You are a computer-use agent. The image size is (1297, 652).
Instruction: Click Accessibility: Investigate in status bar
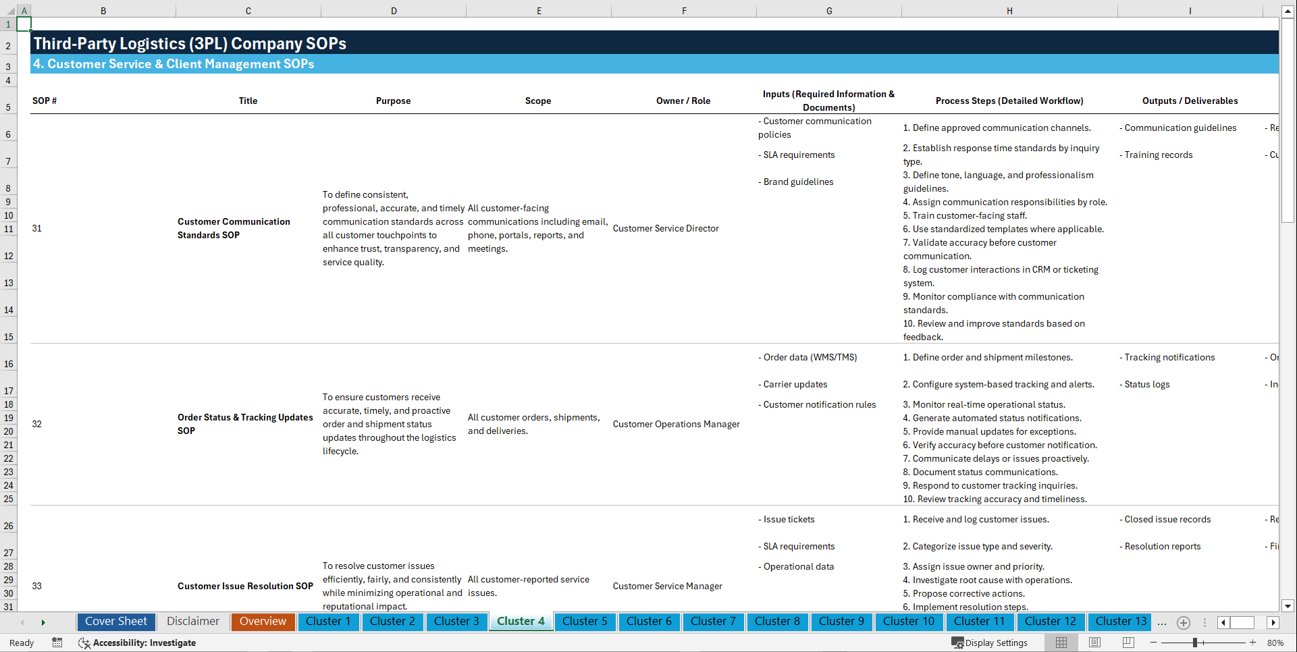pyautogui.click(x=144, y=643)
